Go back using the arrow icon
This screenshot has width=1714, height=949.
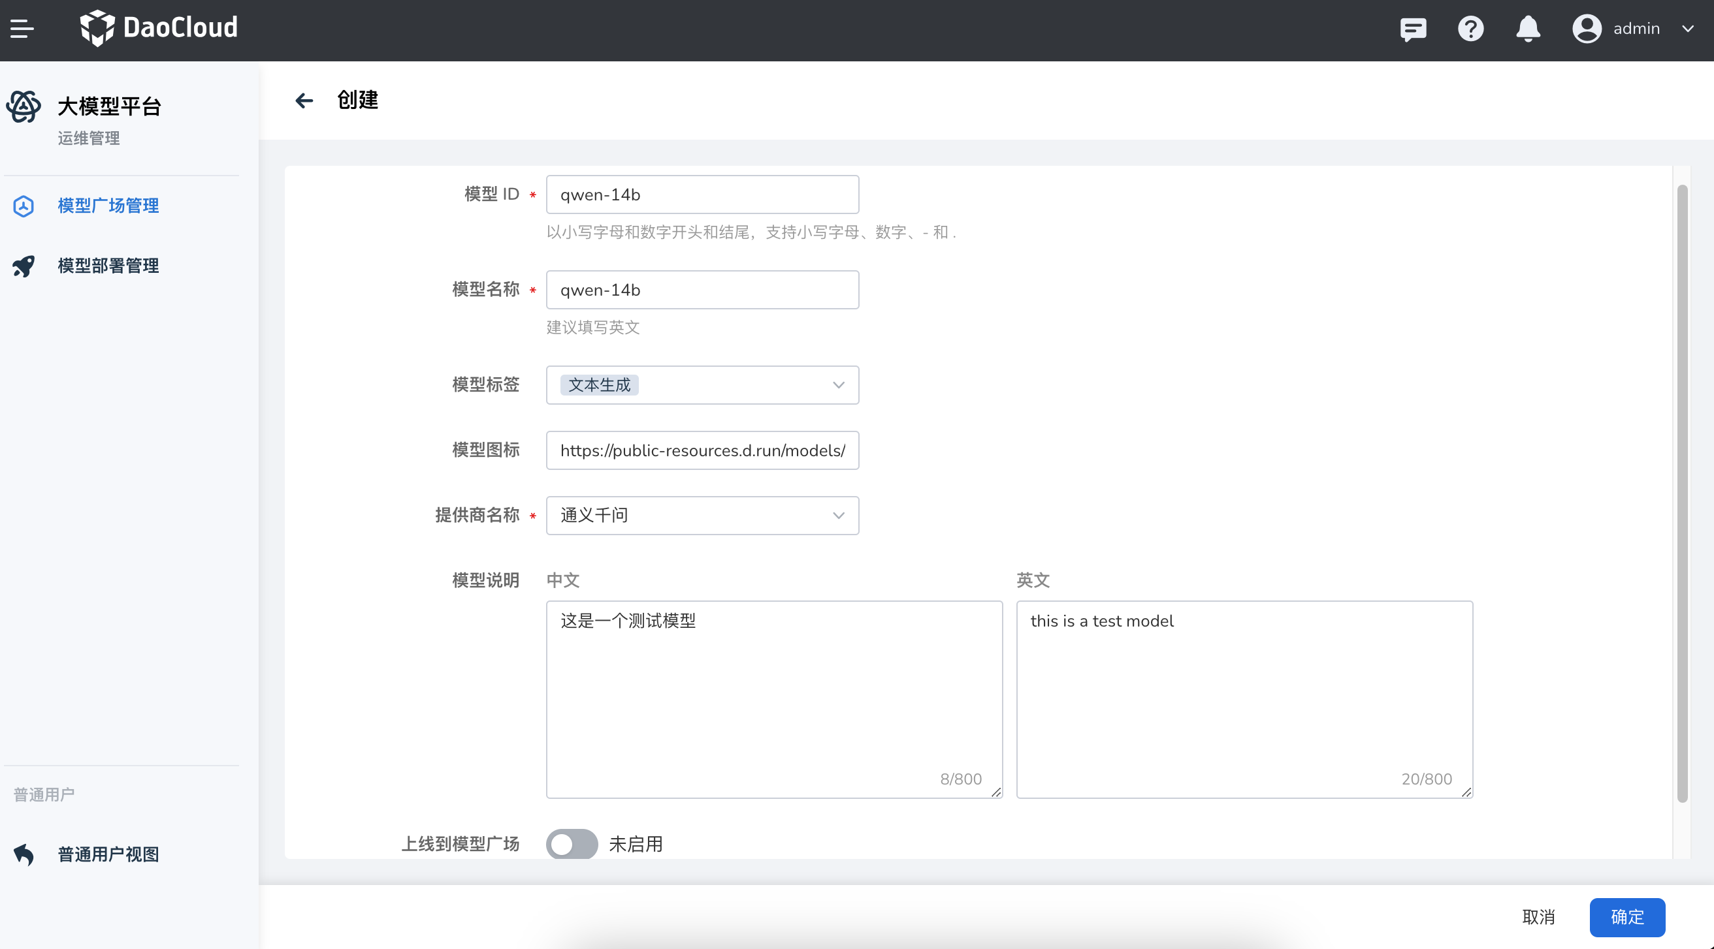tap(304, 101)
